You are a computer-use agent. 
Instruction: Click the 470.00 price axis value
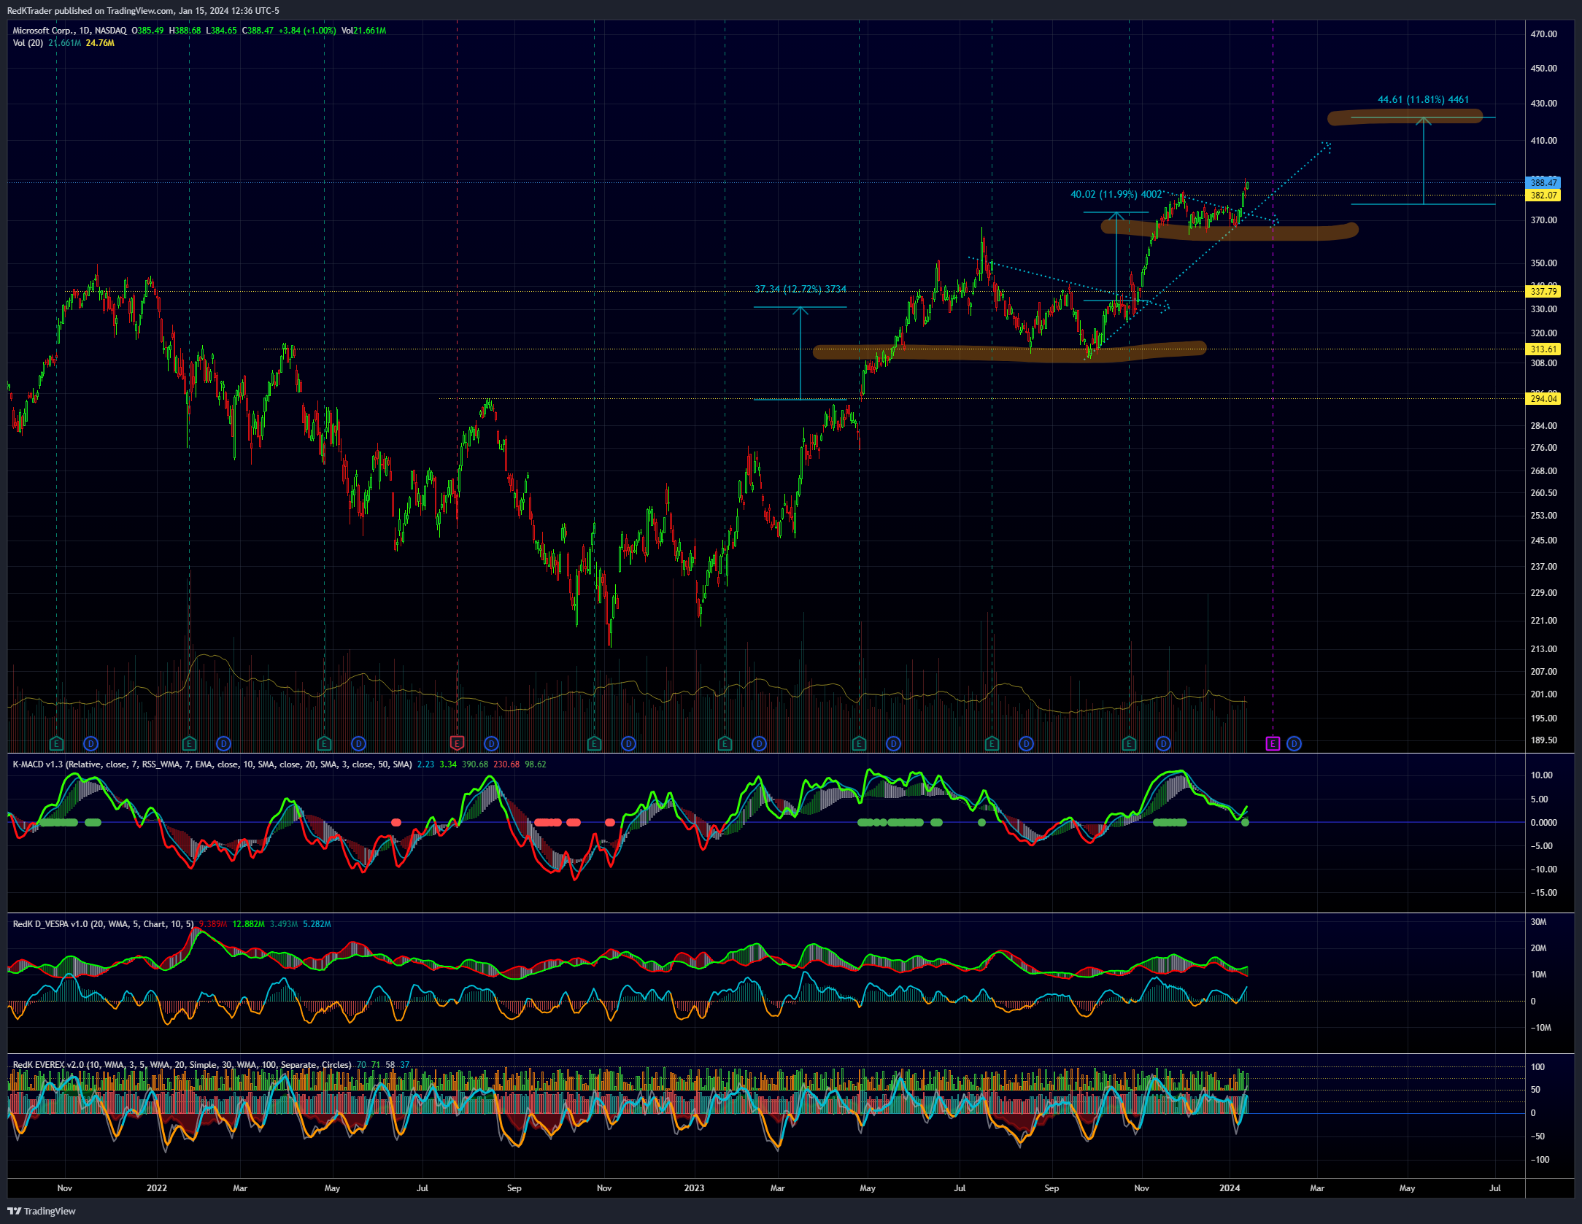tap(1543, 34)
